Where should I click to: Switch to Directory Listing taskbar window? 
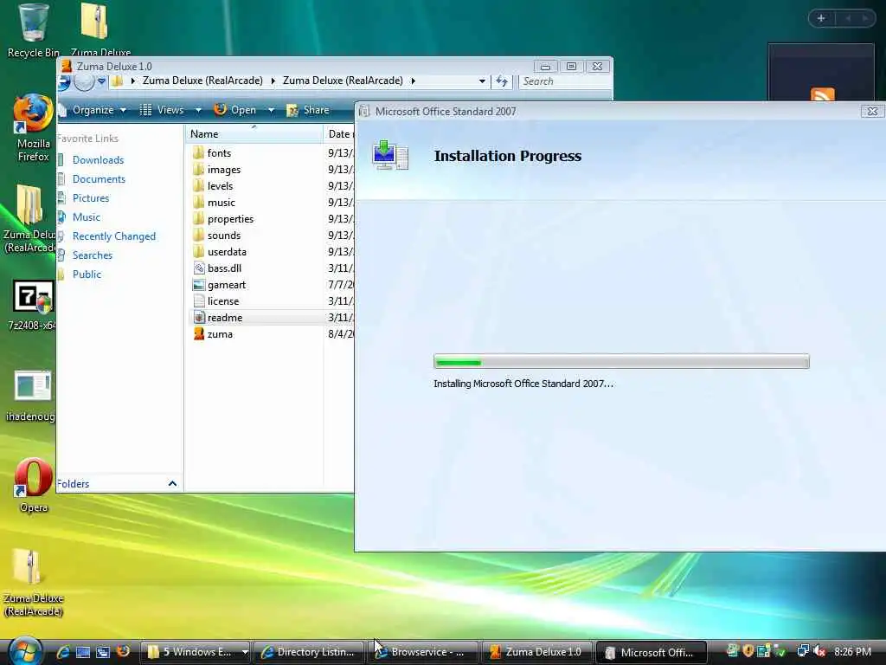309,652
